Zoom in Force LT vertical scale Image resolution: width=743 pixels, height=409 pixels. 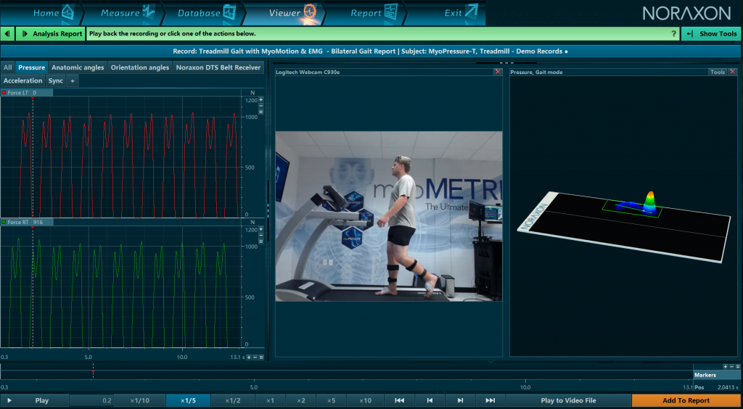(260, 100)
